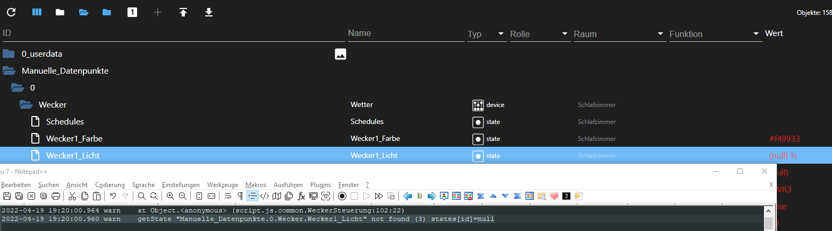The image size is (832, 231).
Task: Toggle word wrap in Notepad++ toolbar
Action: [x=227, y=196]
